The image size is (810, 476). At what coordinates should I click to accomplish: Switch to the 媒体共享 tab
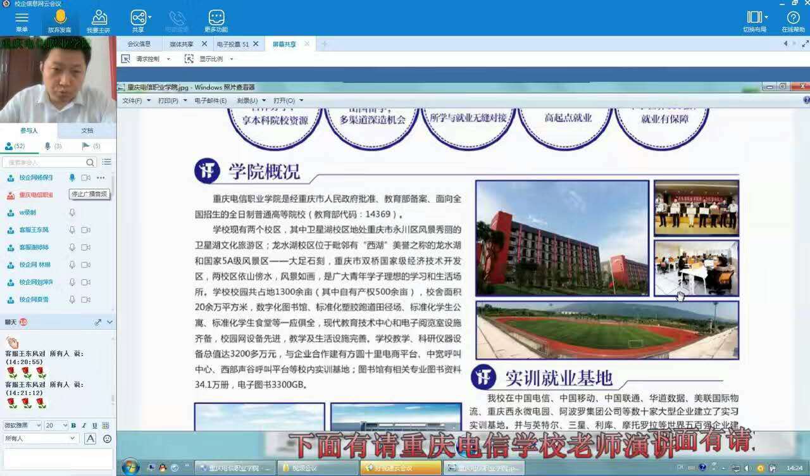[x=182, y=44]
